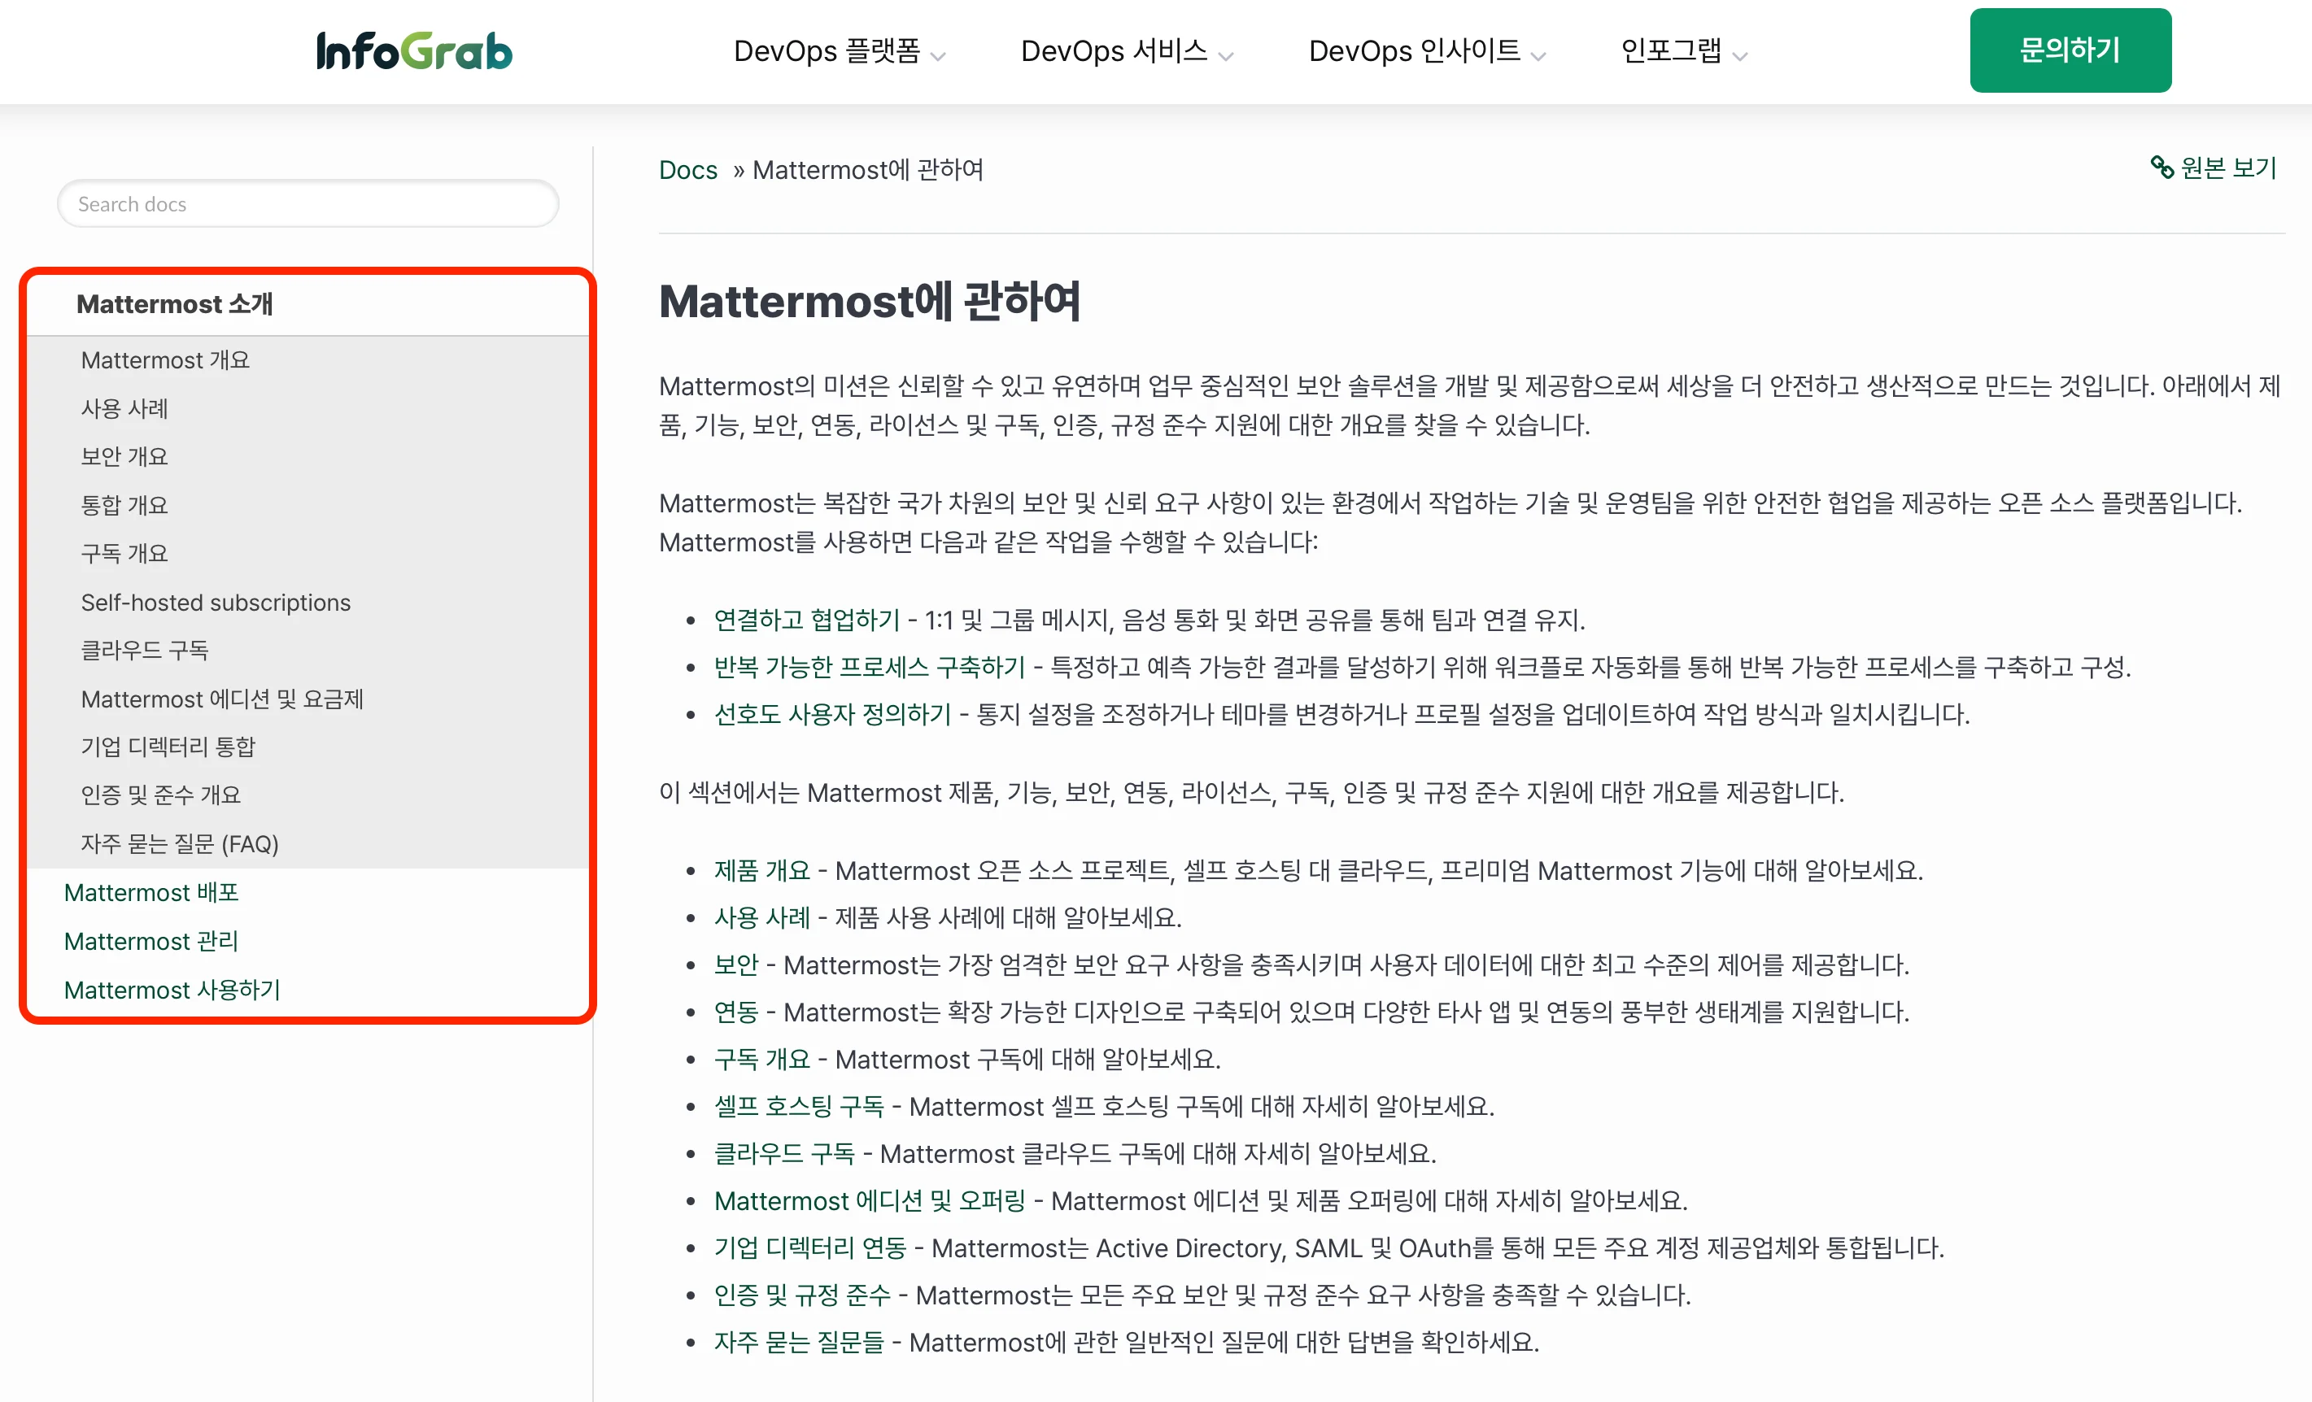Image resolution: width=2312 pixels, height=1402 pixels.
Task: Click the link icon next to 원본 보기
Action: click(x=2163, y=168)
